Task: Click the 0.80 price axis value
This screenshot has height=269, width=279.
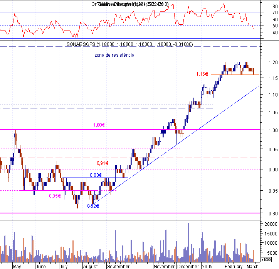Action: (273, 213)
